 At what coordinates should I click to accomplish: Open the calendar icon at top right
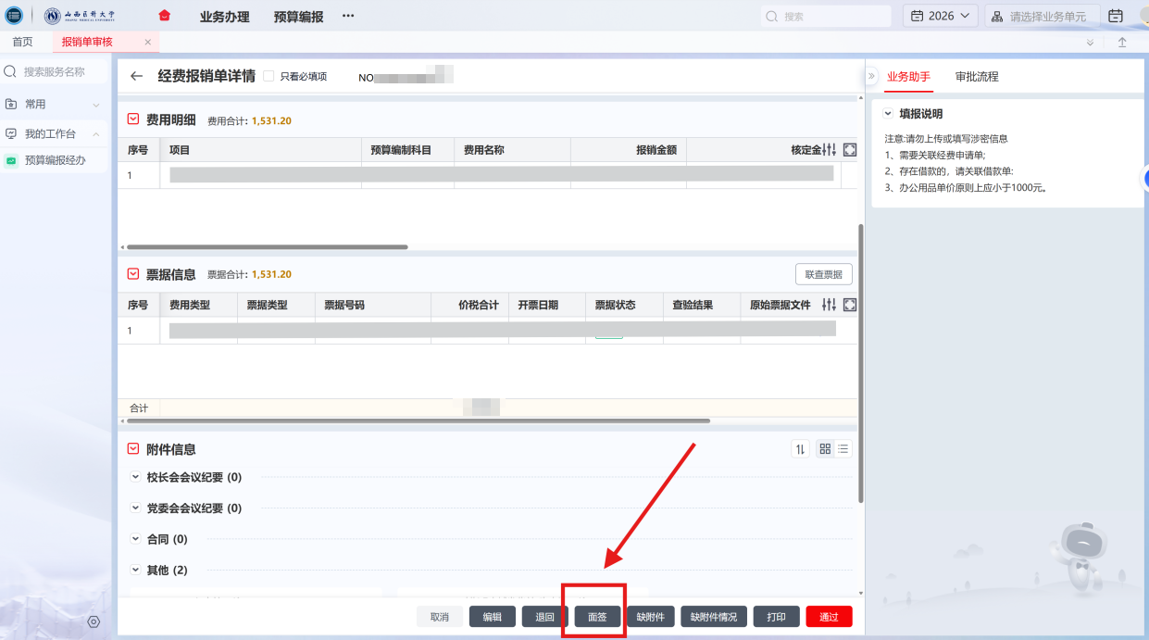1116,16
